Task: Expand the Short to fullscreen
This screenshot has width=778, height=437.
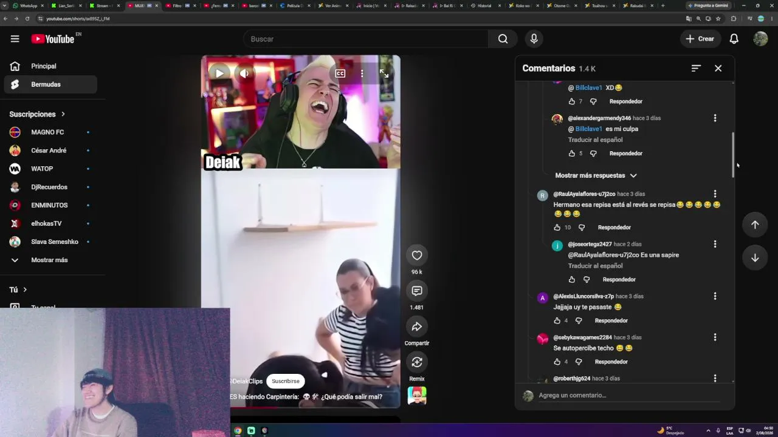Action: [x=384, y=73]
